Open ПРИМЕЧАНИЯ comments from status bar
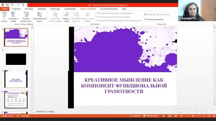 151,116
